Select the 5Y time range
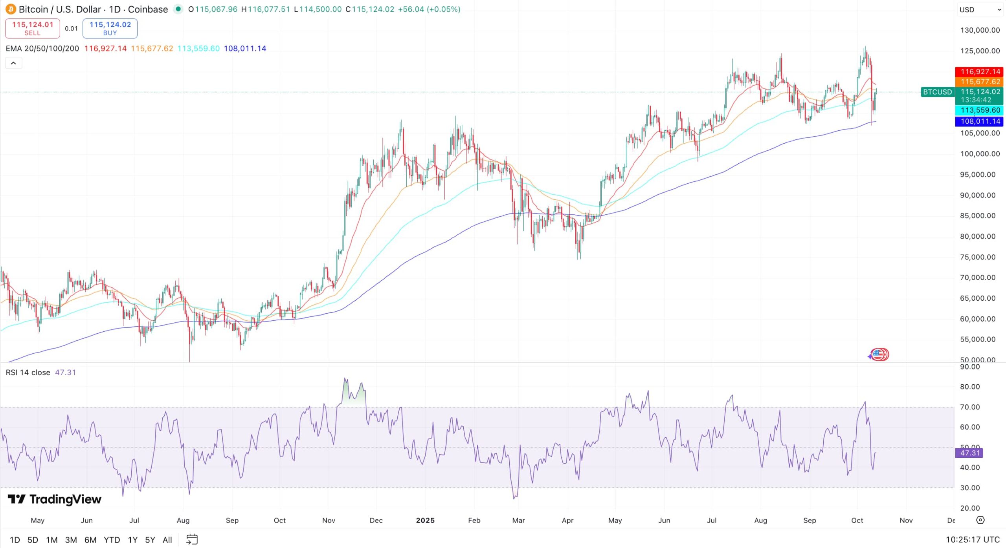The height and width of the screenshot is (548, 1006). [x=150, y=540]
